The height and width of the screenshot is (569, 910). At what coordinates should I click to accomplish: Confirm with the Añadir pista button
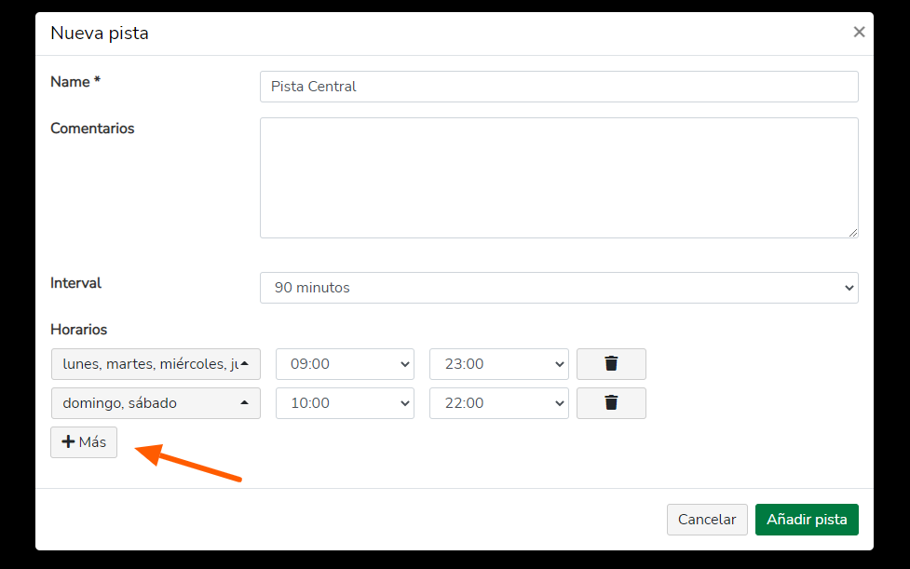click(x=807, y=519)
